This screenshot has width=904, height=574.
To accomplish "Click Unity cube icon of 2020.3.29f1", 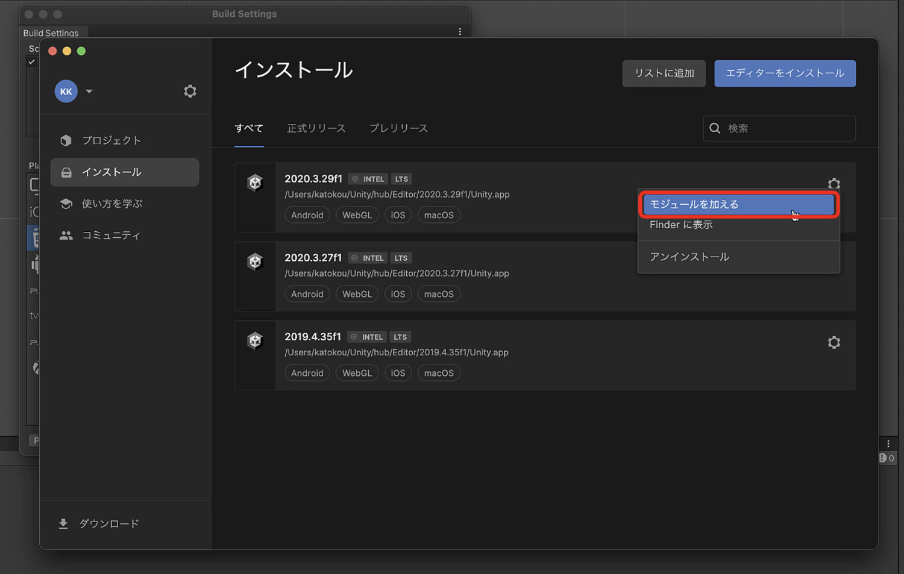I will 255,182.
